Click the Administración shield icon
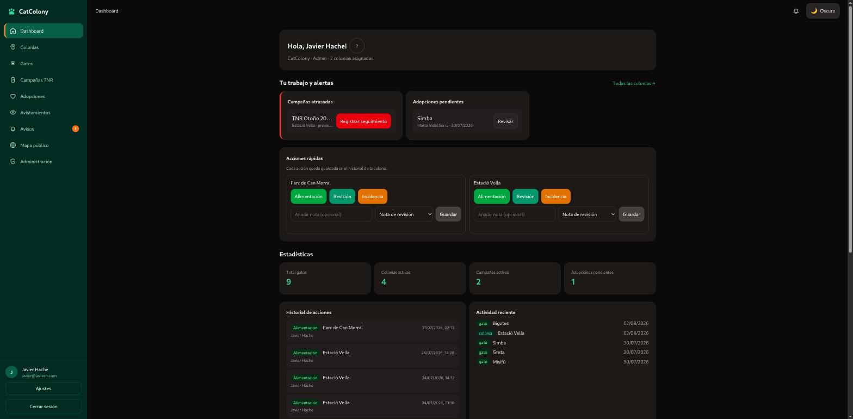 point(13,162)
